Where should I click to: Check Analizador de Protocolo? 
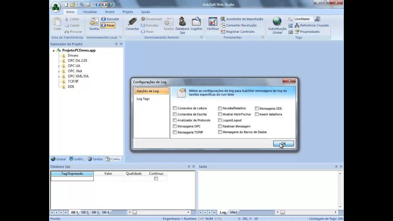pos(175,120)
